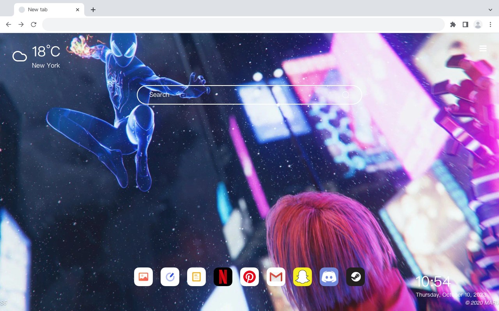Click the New York location label
499x311 pixels.
pos(46,65)
